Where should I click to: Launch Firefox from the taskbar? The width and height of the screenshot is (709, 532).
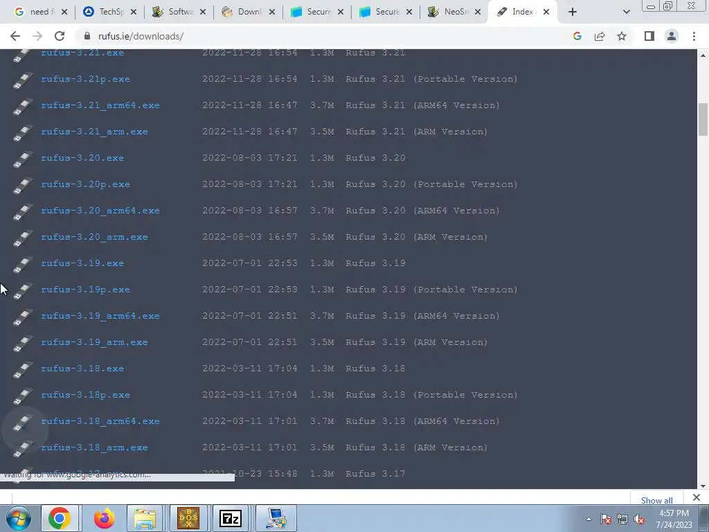[104, 518]
